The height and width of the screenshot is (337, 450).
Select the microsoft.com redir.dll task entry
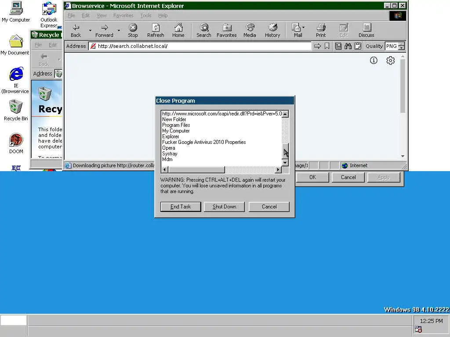[222, 114]
